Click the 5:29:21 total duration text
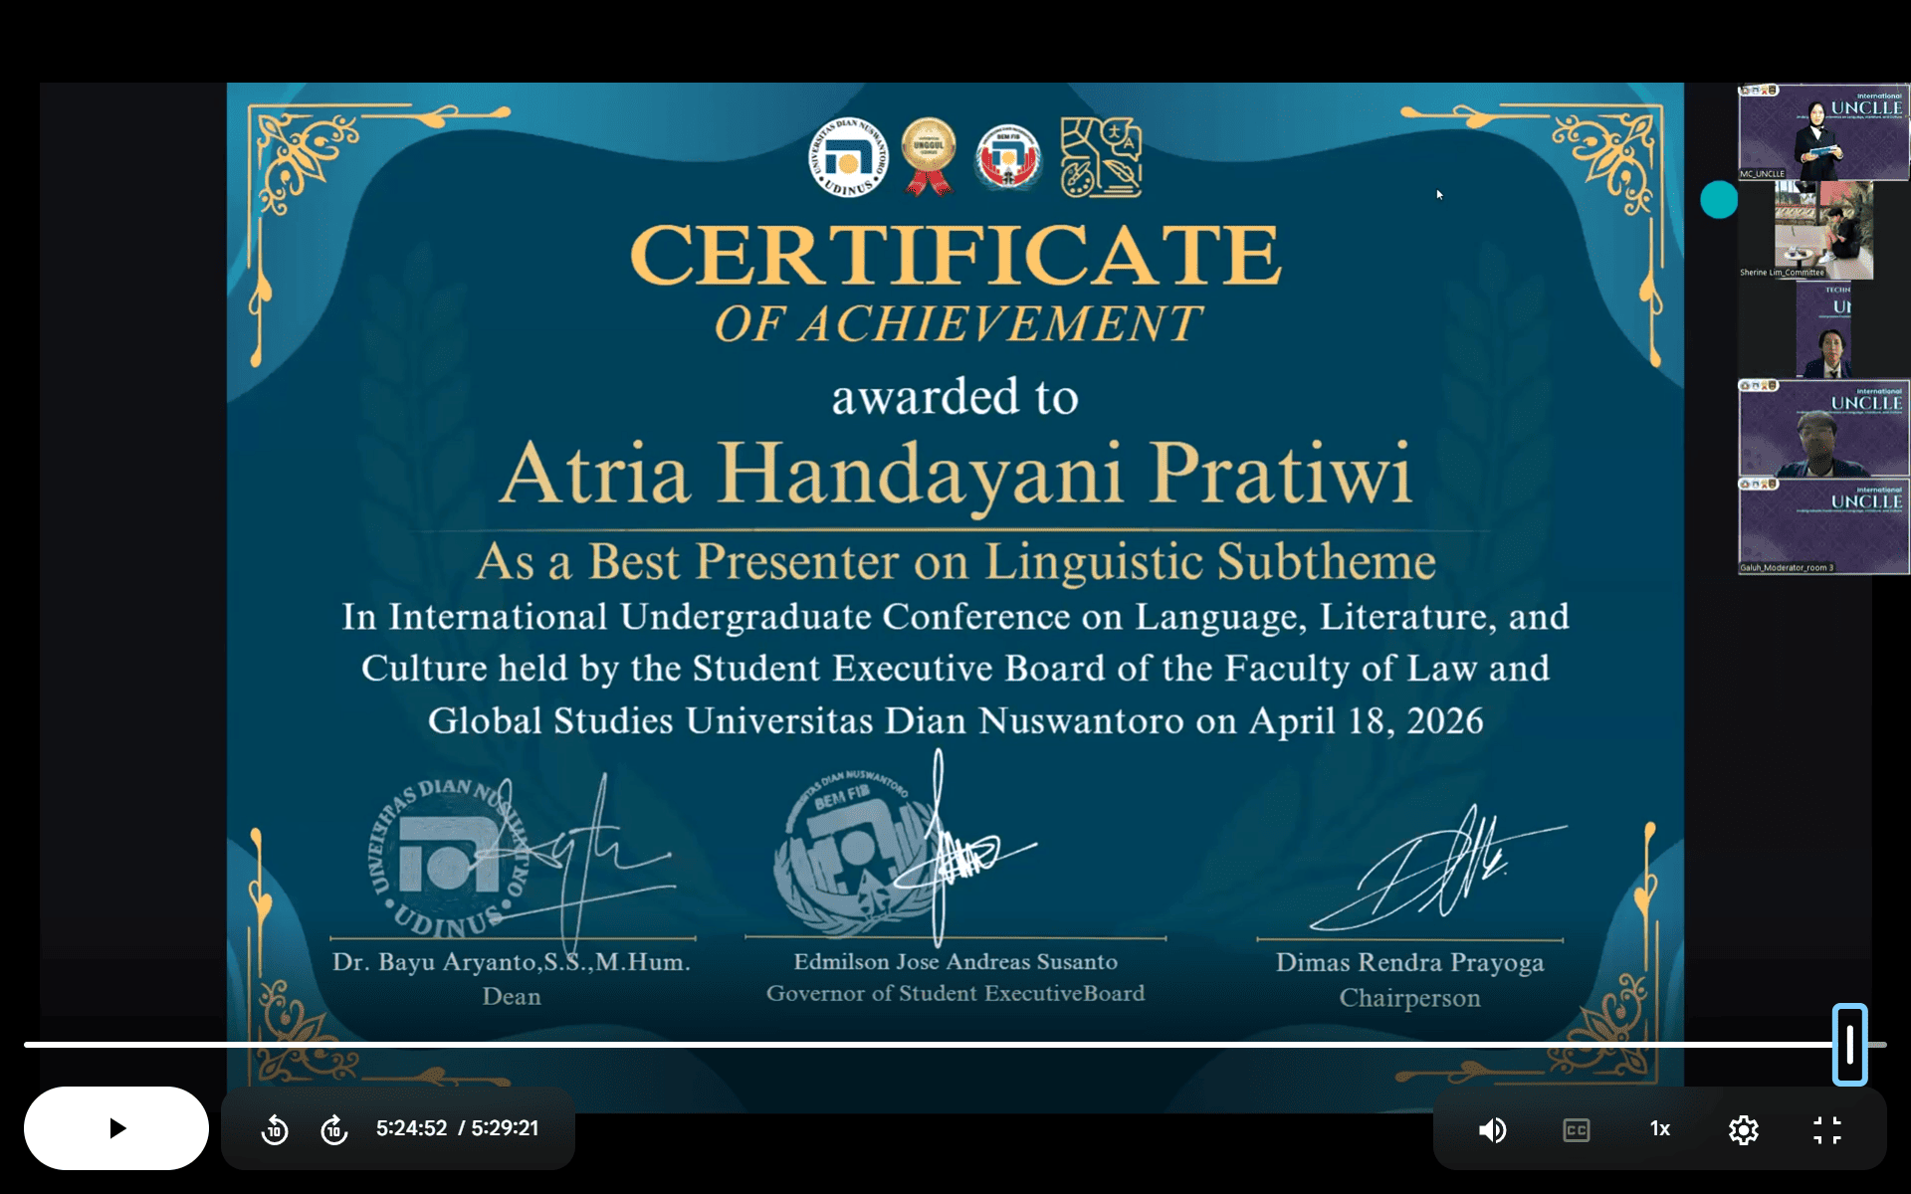 coord(505,1128)
